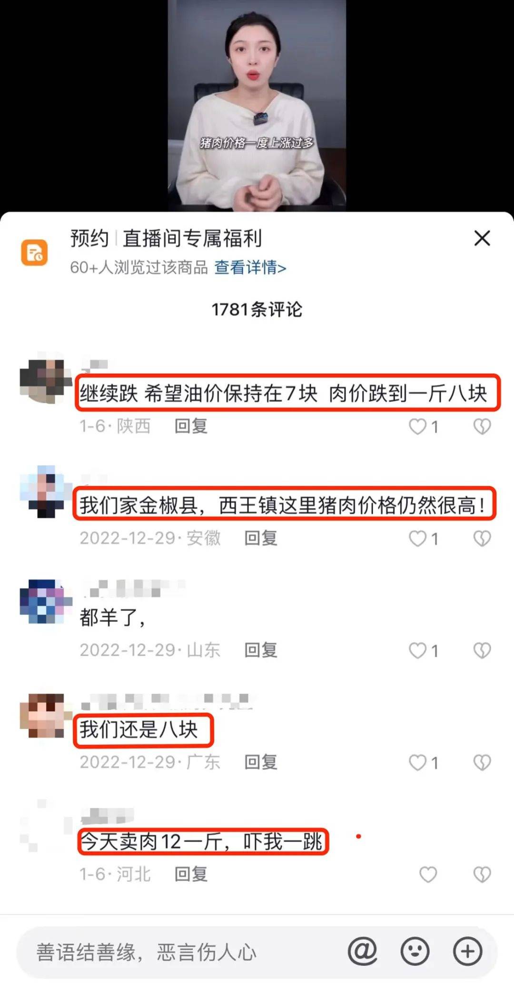Tap the orange reservation calendar icon
The image size is (514, 983).
[34, 252]
